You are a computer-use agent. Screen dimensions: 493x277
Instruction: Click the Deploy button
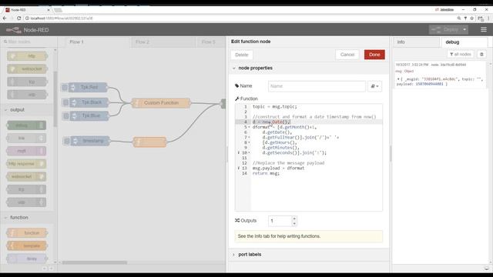[x=445, y=29]
